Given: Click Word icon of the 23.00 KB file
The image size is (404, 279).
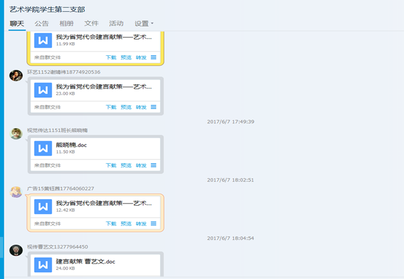Looking at the screenshot, I should click(x=43, y=90).
